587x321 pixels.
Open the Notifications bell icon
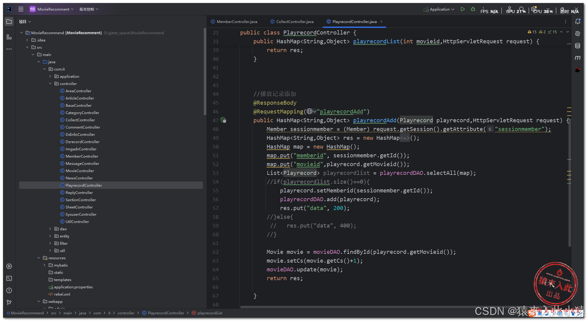pyautogui.click(x=578, y=21)
